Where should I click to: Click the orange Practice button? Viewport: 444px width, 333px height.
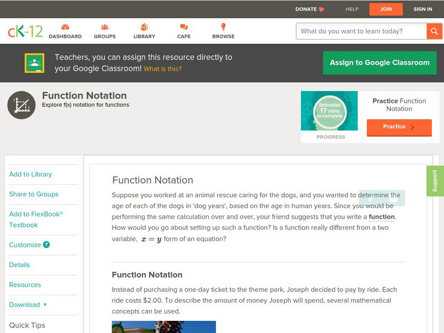click(x=399, y=128)
